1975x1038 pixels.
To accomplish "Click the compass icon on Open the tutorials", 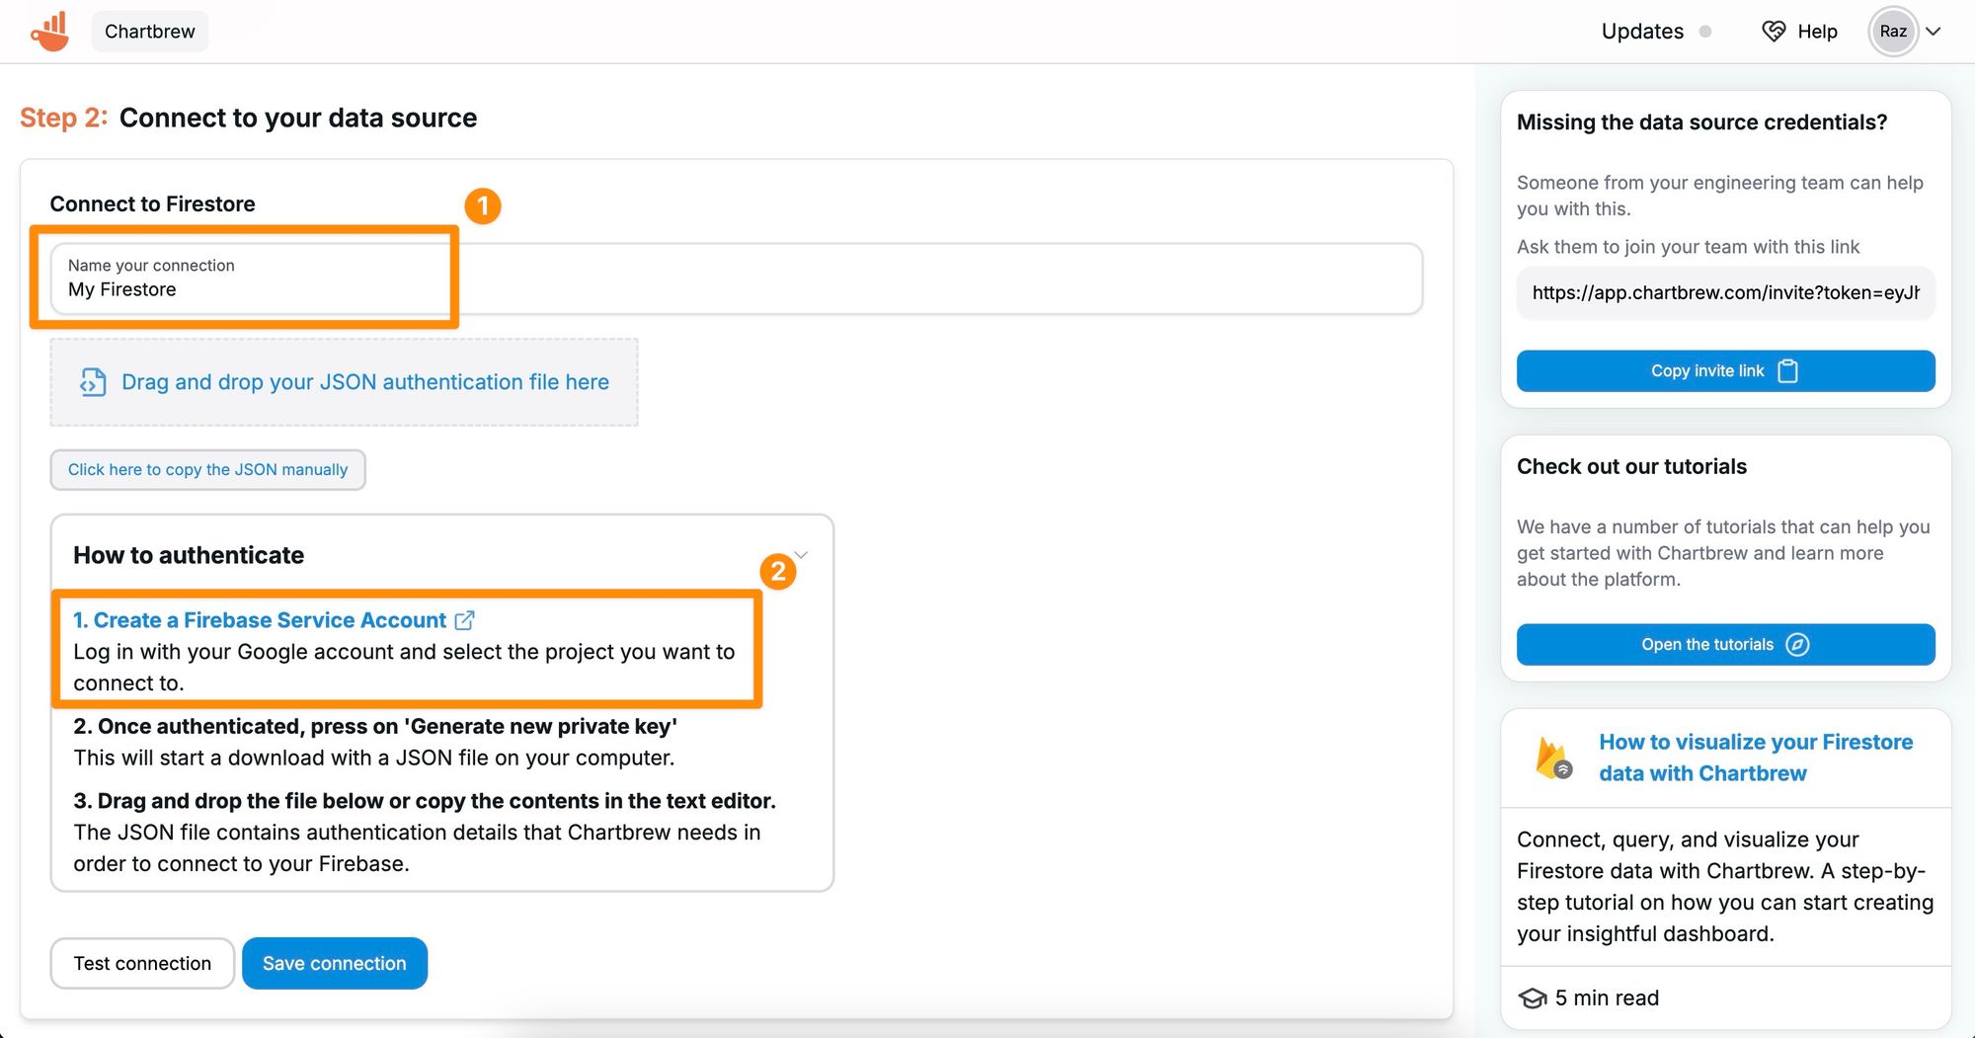I will 1798,645.
